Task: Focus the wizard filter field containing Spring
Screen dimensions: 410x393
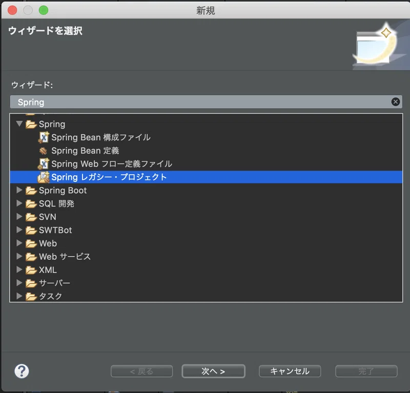Action: pos(206,102)
